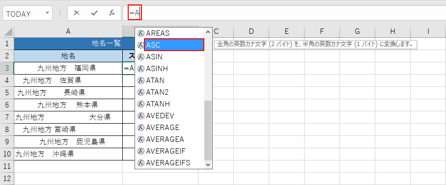This screenshot has height=185, width=446.
Task: Click the fx icon beside AVERAGEIFS
Action: (x=141, y=163)
